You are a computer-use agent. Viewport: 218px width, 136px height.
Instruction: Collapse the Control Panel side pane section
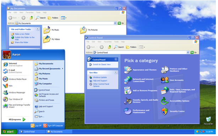(116, 59)
